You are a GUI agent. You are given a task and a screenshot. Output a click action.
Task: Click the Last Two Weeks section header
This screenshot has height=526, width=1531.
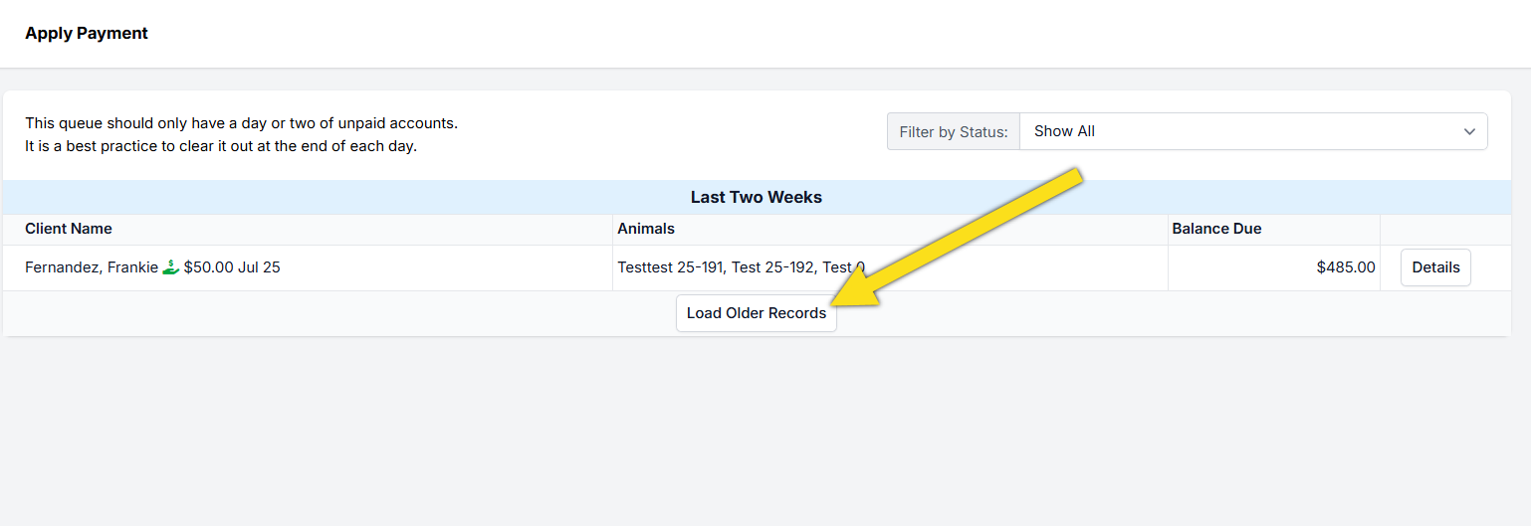pyautogui.click(x=756, y=197)
